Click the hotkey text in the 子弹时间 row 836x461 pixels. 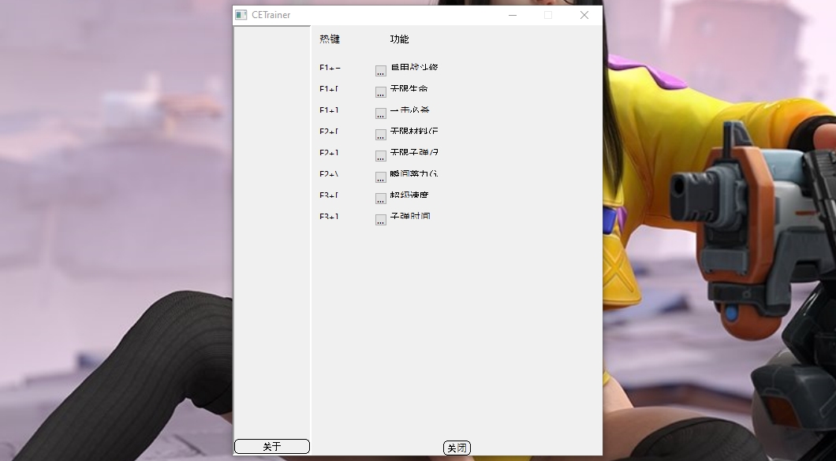tap(329, 217)
